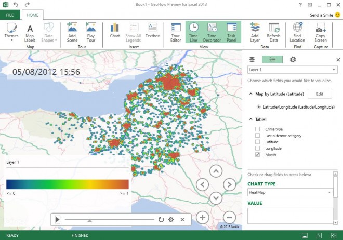343x240 pixels.
Task: Play the timeline animation
Action: click(x=58, y=219)
